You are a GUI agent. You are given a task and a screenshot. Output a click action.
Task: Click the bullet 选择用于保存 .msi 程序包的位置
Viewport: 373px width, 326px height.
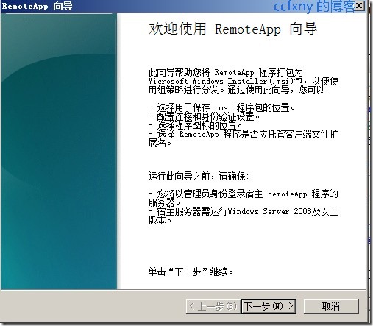221,107
